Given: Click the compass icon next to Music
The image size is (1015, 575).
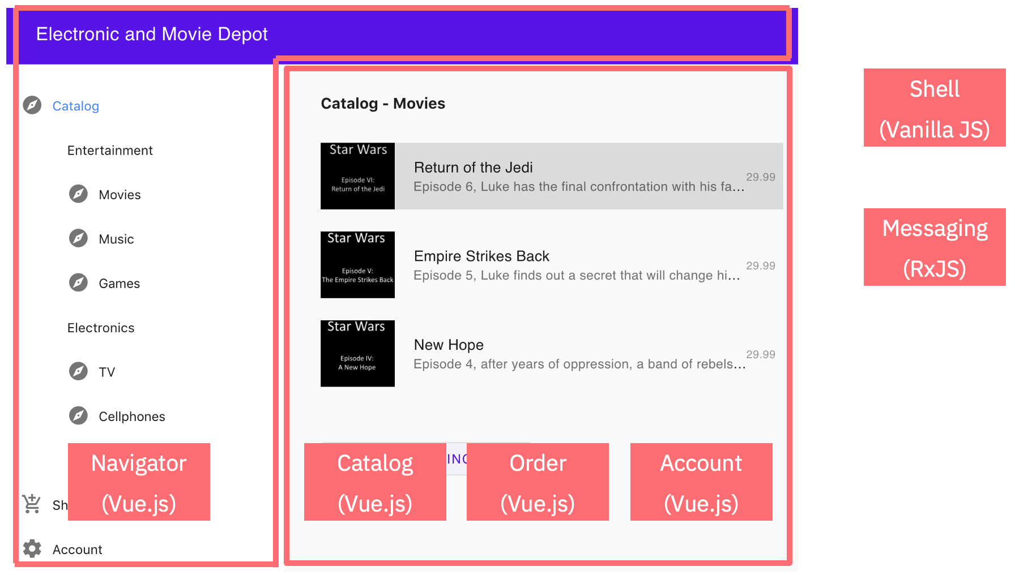Looking at the screenshot, I should click(78, 238).
